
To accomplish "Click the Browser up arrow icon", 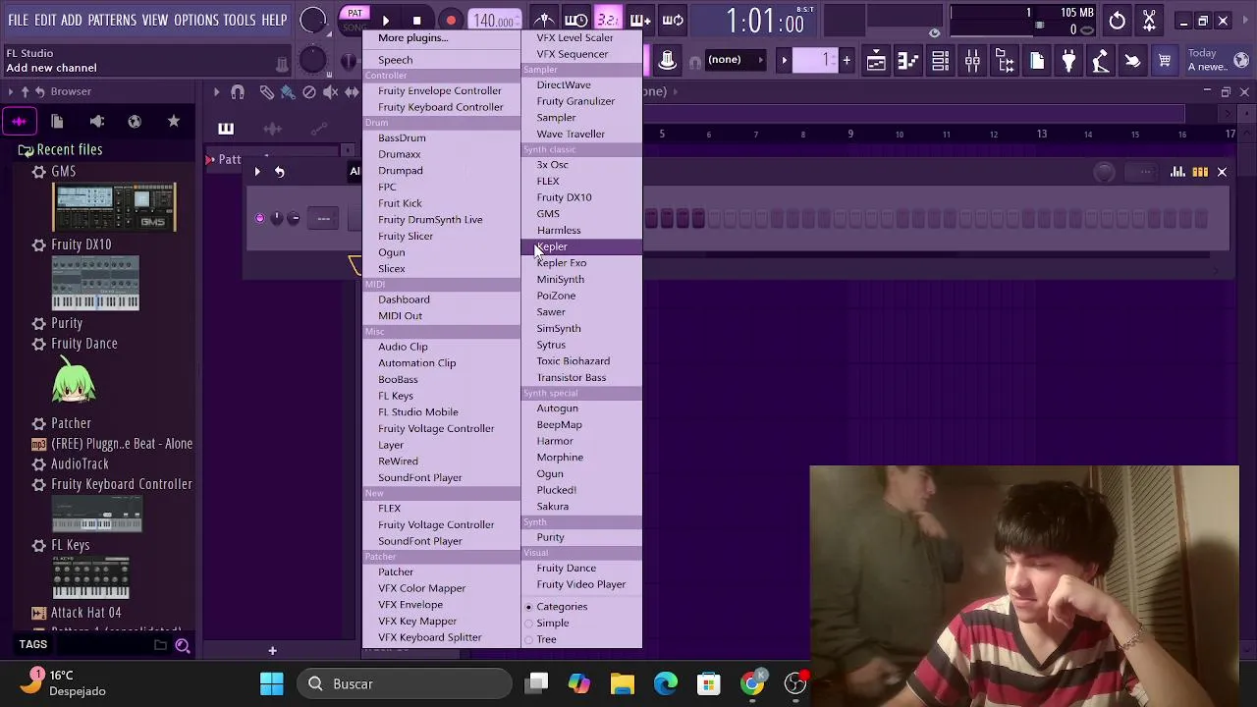I will pyautogui.click(x=25, y=91).
